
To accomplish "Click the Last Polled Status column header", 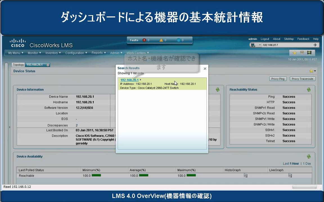I will [x=31, y=170].
